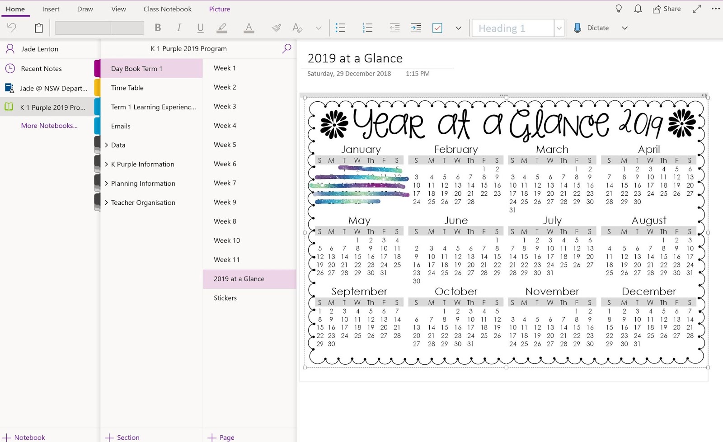Open the Clipboard paste icon
723x442 pixels.
(38, 28)
